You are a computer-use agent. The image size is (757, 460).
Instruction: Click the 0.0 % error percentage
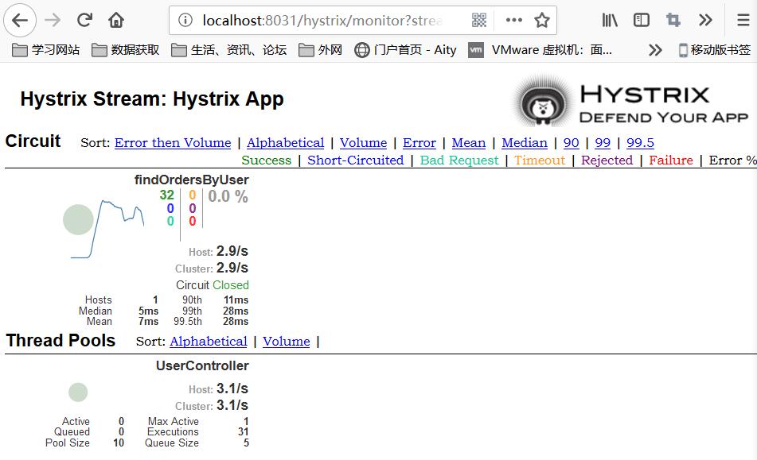(228, 196)
